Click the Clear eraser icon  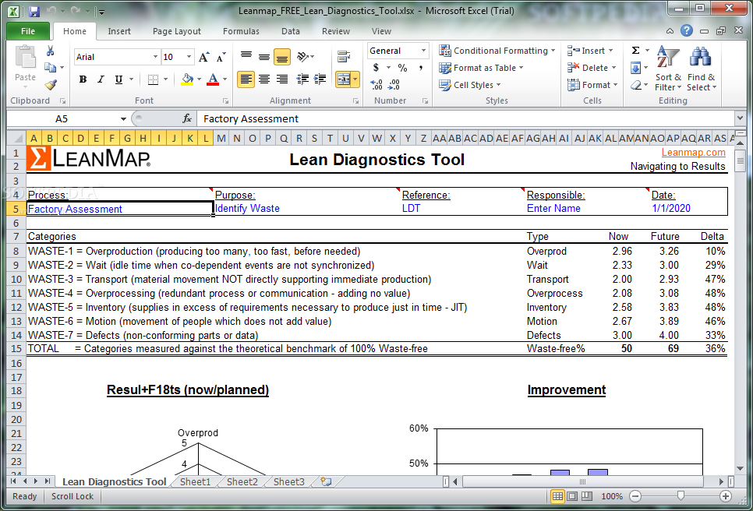click(x=636, y=85)
